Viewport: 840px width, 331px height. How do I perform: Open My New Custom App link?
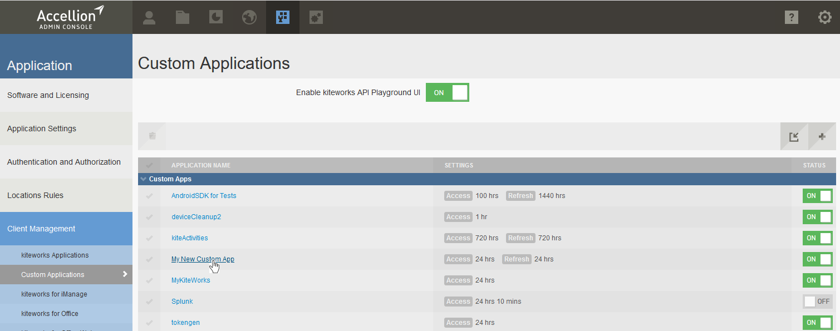pos(203,259)
